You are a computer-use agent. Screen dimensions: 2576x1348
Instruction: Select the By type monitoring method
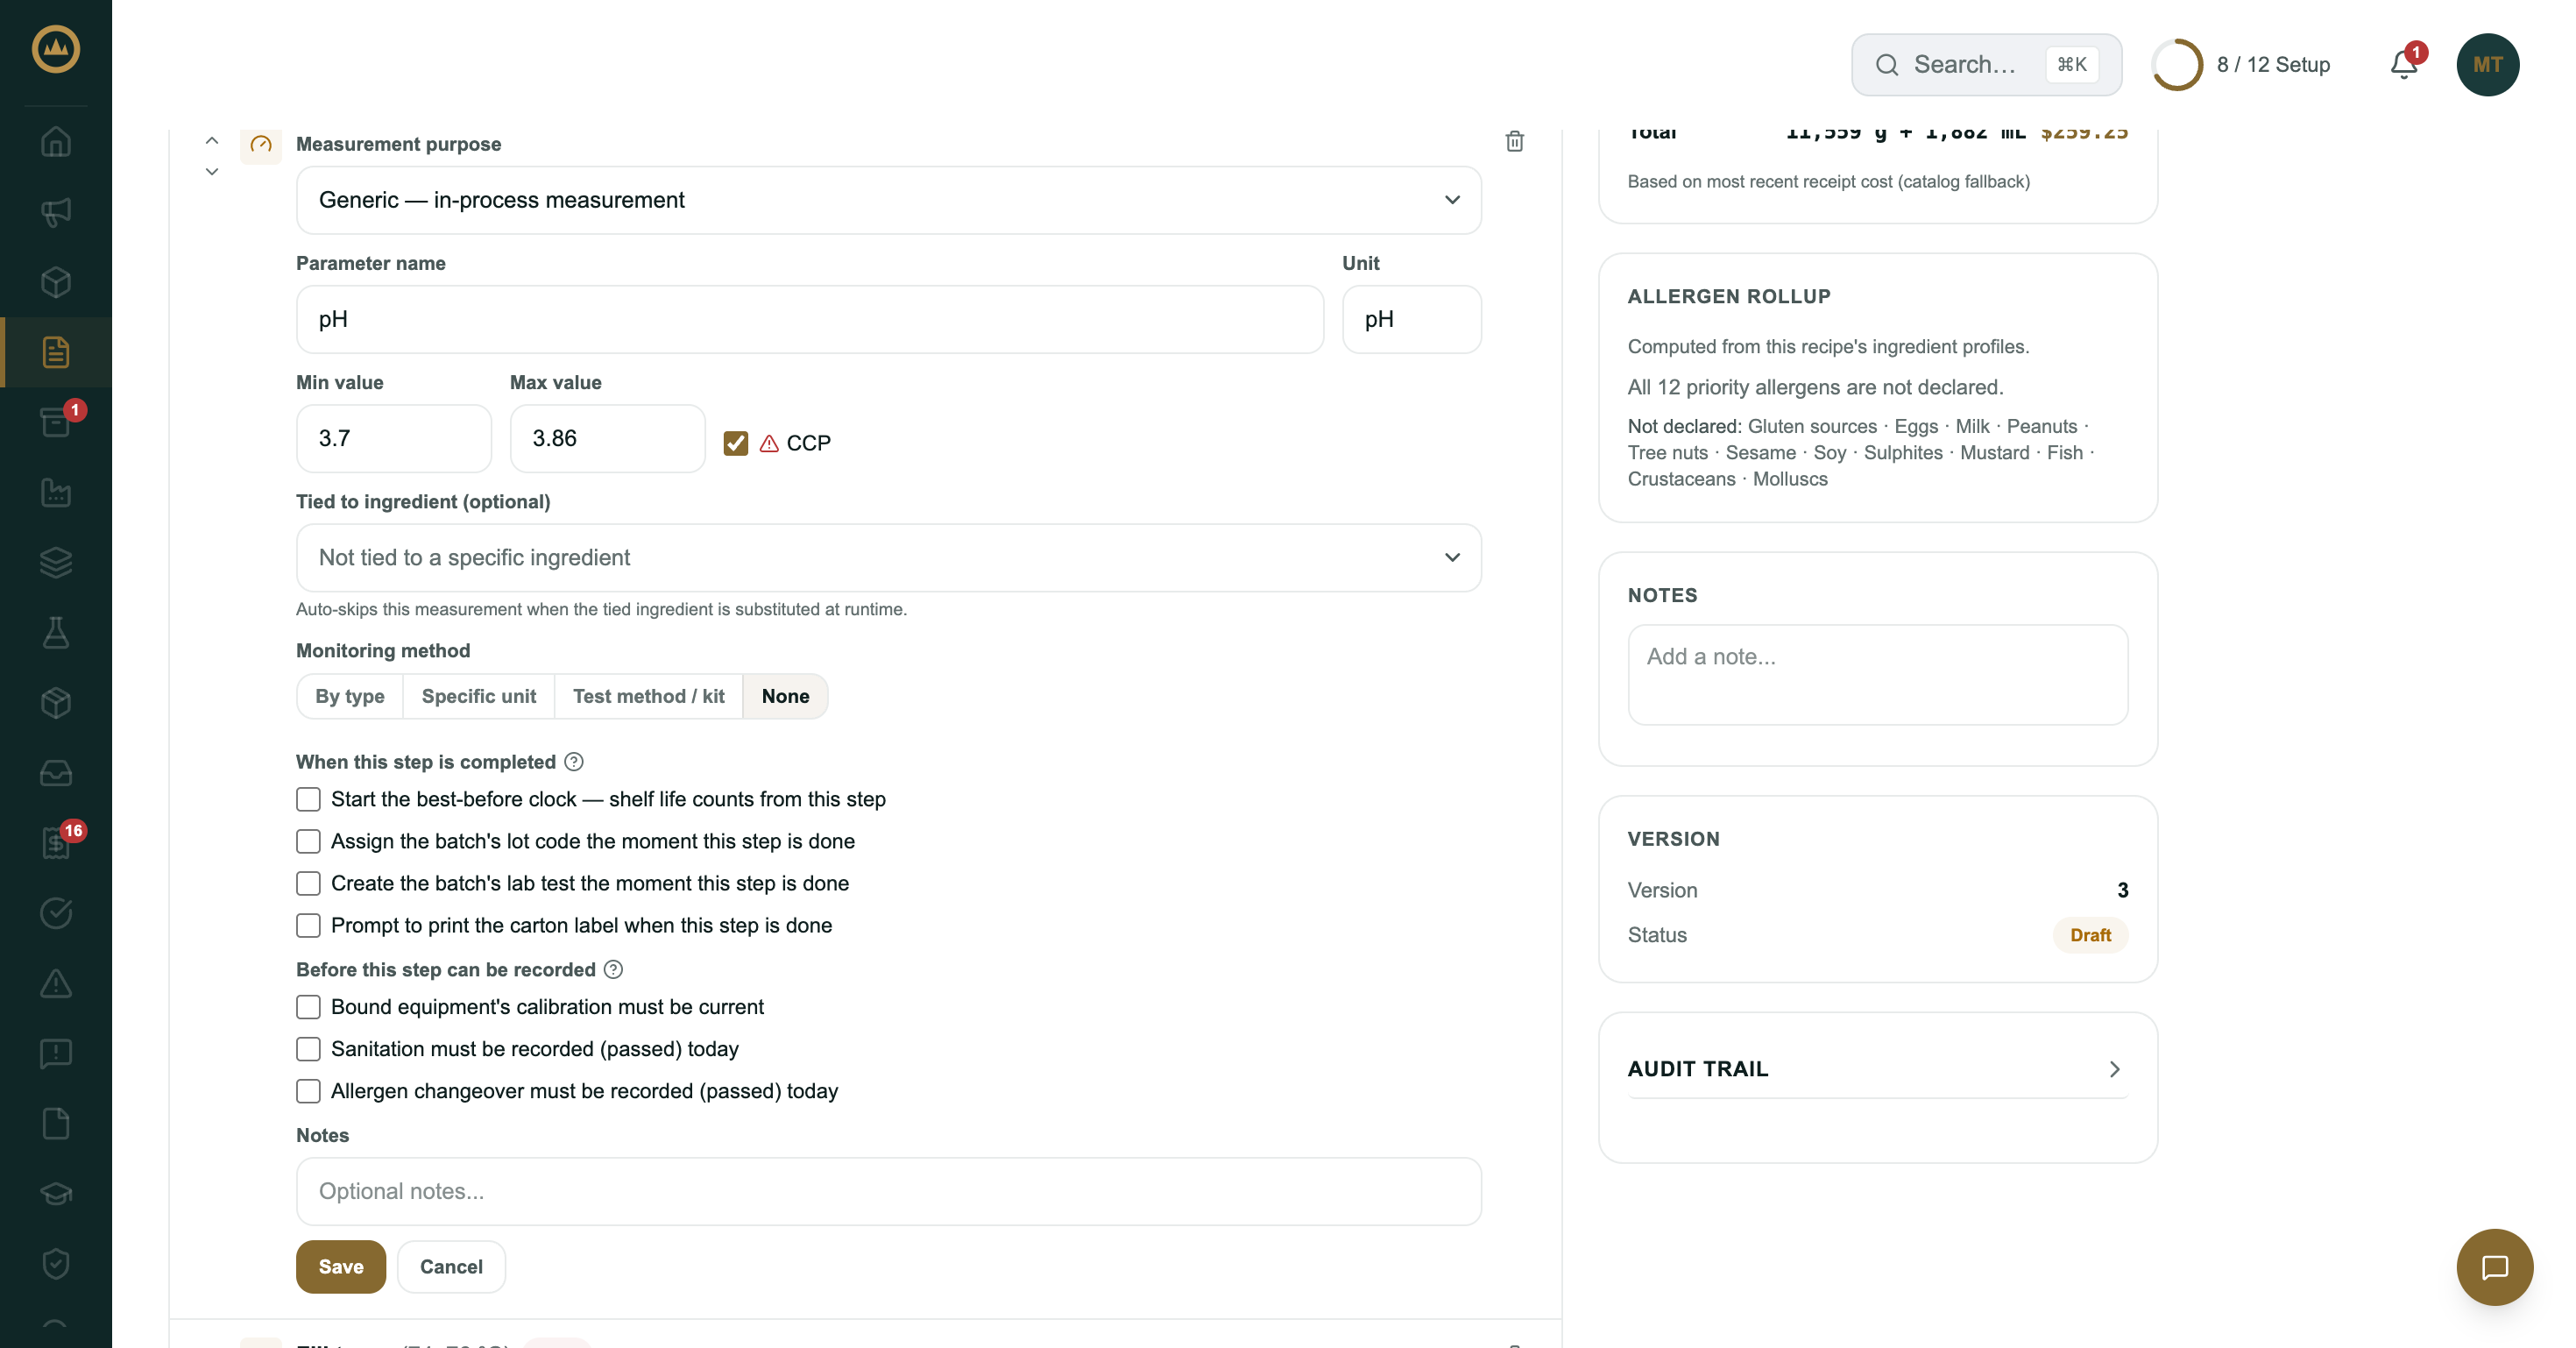(x=350, y=696)
